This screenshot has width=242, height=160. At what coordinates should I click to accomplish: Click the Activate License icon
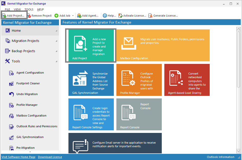coord(120,16)
